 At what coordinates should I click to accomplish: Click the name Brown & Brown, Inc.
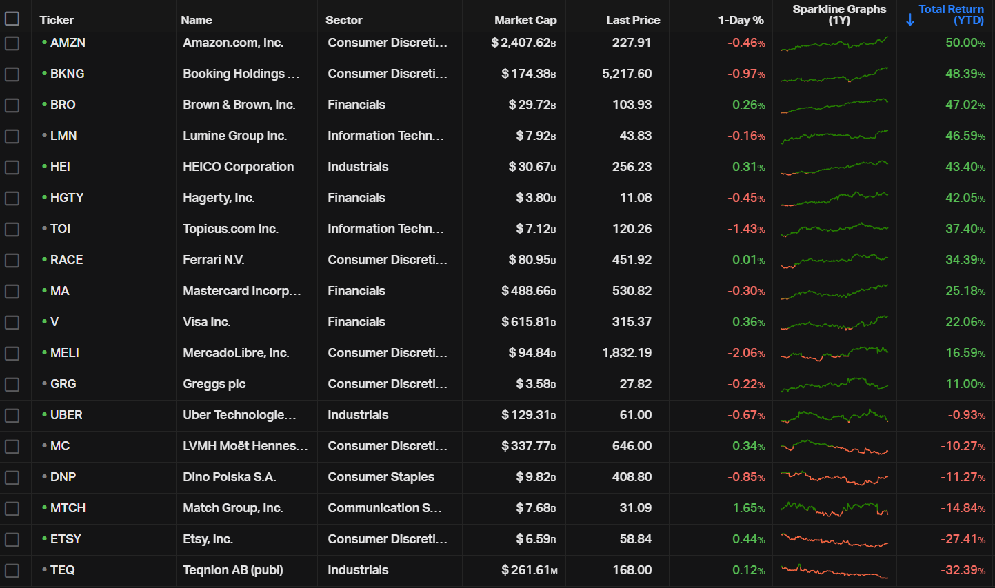pyautogui.click(x=239, y=105)
